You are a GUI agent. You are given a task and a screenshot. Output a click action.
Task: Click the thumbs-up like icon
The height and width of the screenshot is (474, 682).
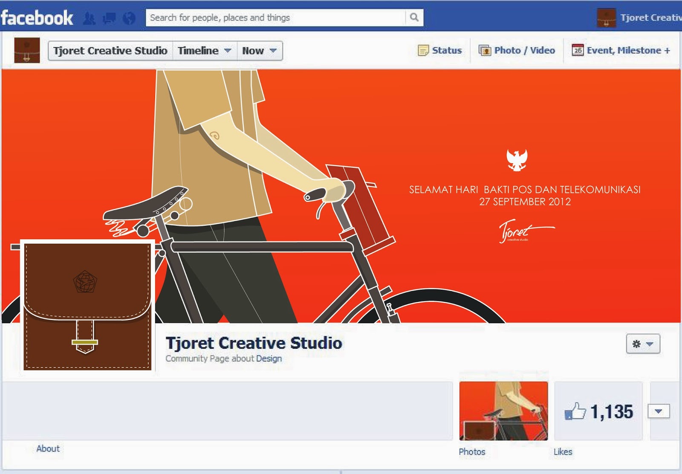(575, 411)
